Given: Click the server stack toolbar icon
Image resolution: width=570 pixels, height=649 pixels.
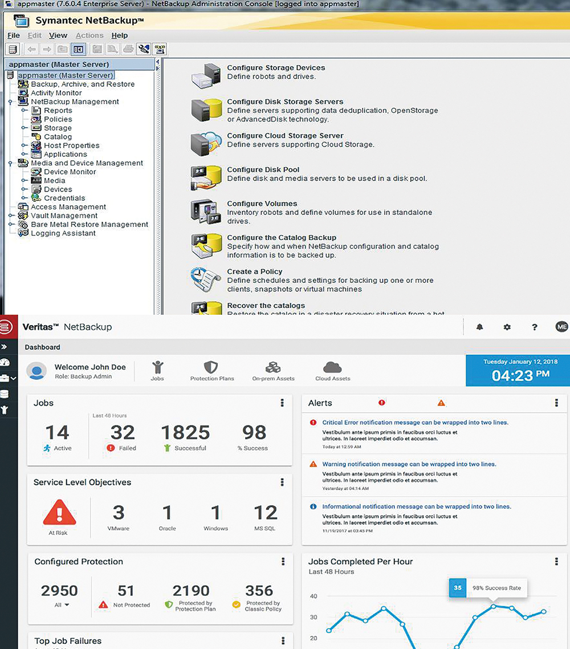Looking at the screenshot, I should pos(13,49).
